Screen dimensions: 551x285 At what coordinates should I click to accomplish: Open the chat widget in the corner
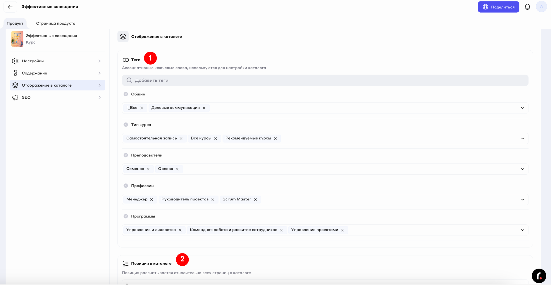(x=539, y=276)
